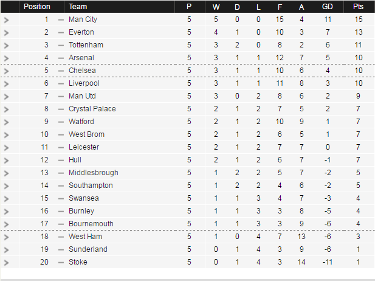Click the Pts column header

(x=359, y=7)
